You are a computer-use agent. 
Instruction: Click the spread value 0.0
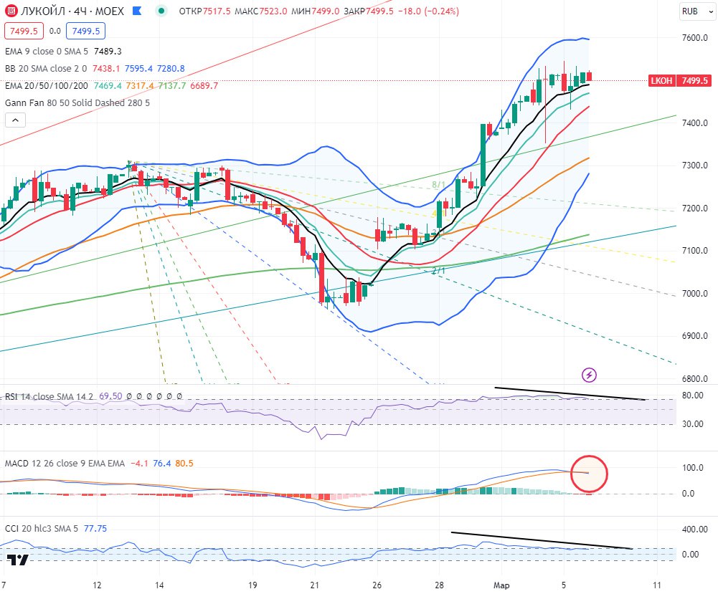tap(55, 31)
